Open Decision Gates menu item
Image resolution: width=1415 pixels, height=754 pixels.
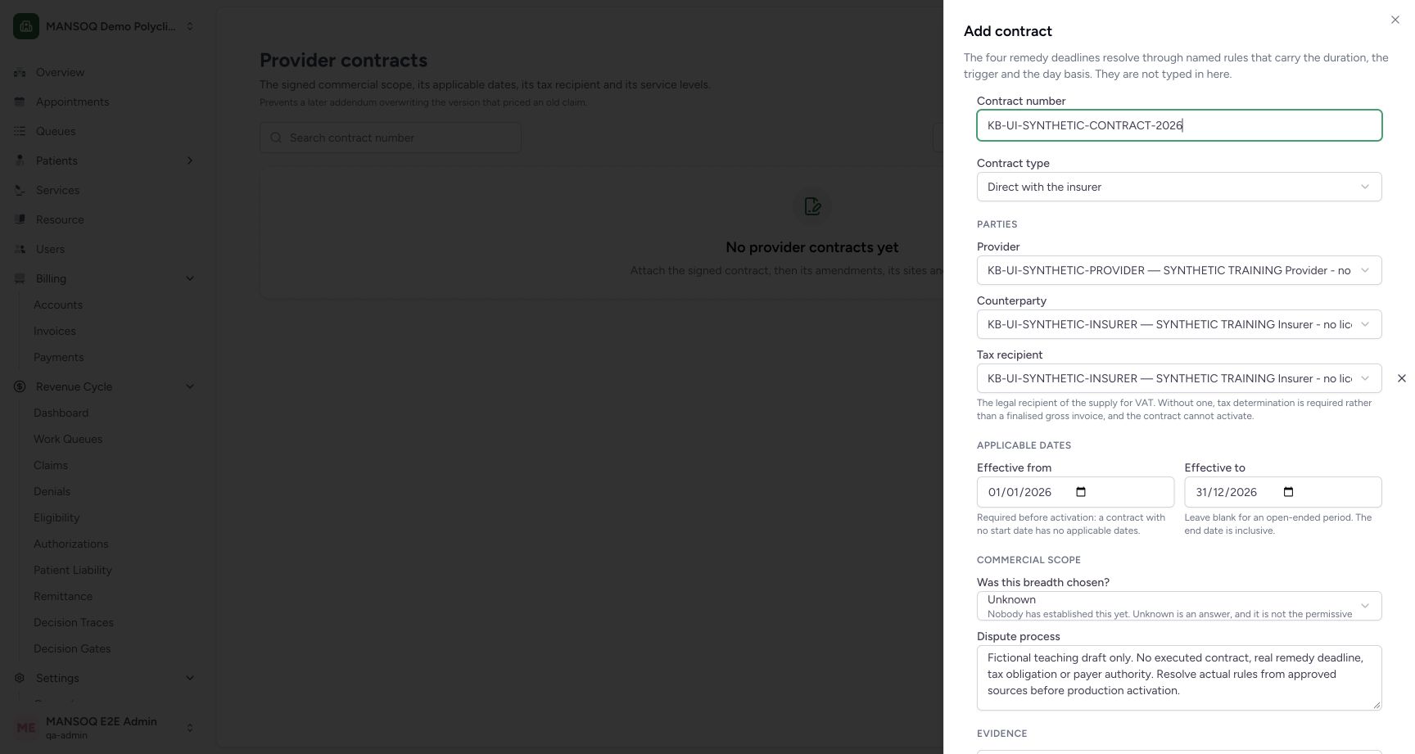point(72,648)
